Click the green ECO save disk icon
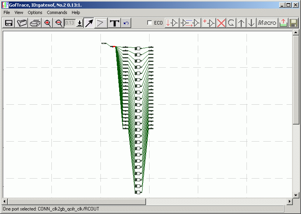Image resolution: width=301 pixels, height=214 pixels. pyautogui.click(x=293, y=23)
